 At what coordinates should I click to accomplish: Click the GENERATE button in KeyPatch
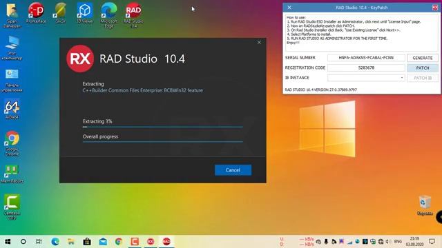click(422, 58)
